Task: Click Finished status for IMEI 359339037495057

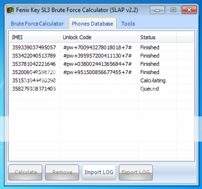Action: point(150,47)
